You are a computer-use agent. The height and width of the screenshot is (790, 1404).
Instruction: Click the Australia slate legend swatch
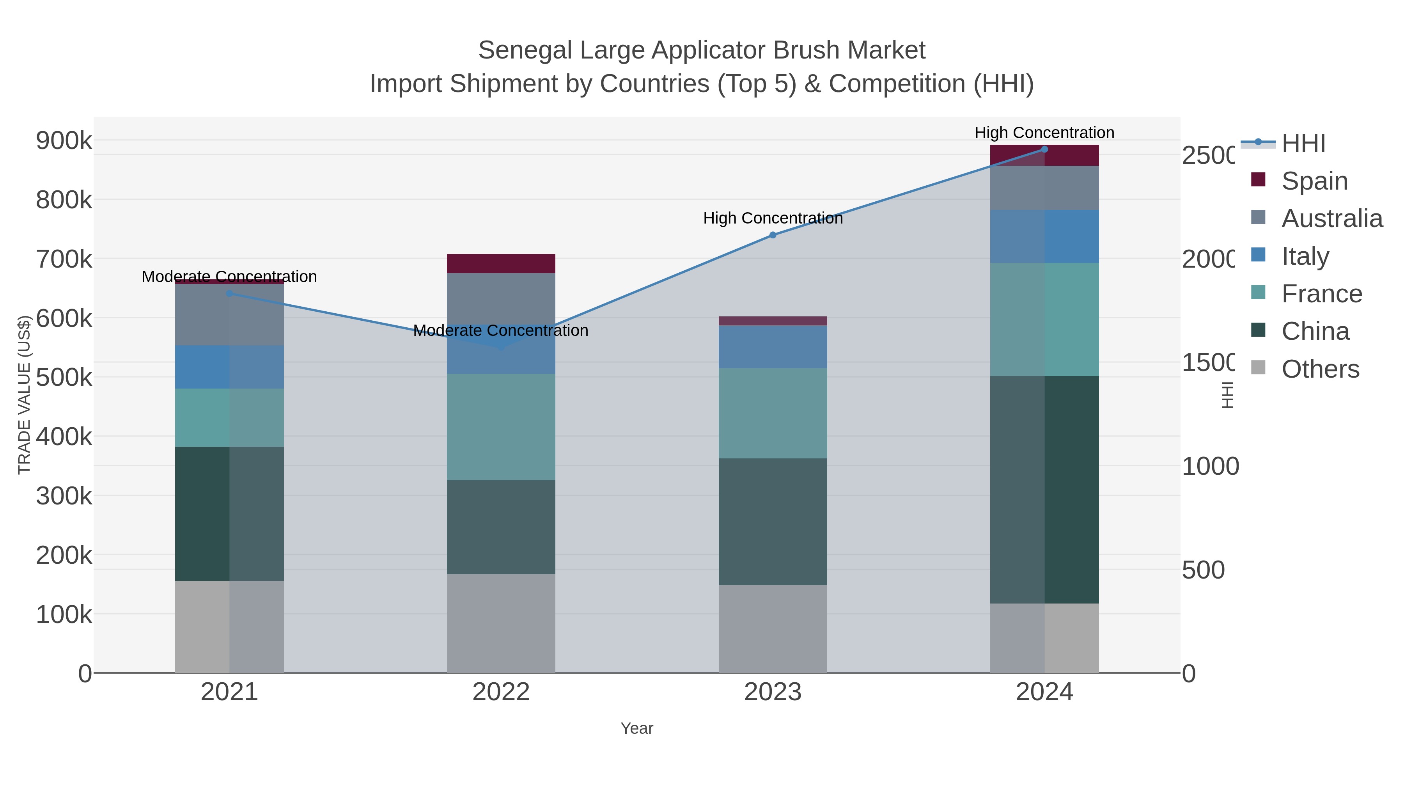click(1258, 217)
